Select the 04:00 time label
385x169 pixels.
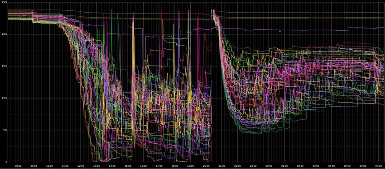pyautogui.click(x=332, y=166)
